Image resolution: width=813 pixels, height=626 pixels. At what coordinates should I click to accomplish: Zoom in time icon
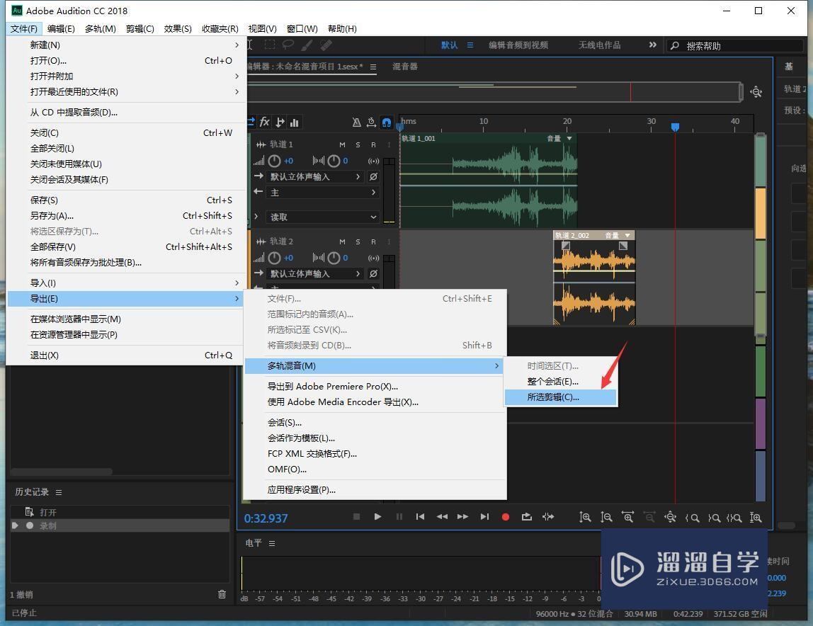coord(627,517)
